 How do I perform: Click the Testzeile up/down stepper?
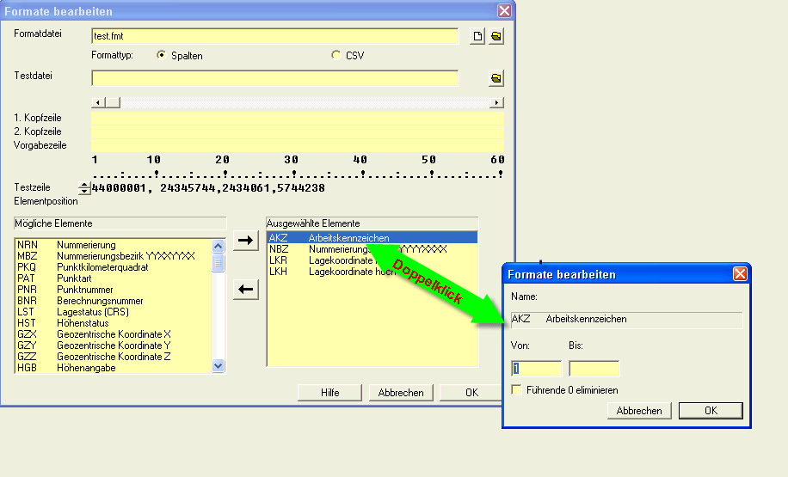click(83, 188)
